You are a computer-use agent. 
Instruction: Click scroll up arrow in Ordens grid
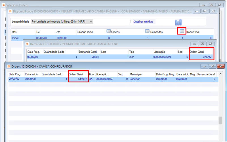[220, 74]
